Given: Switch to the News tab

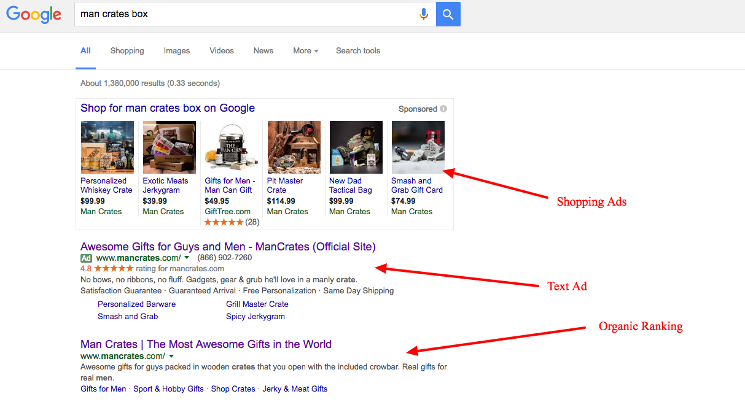Looking at the screenshot, I should click(263, 51).
